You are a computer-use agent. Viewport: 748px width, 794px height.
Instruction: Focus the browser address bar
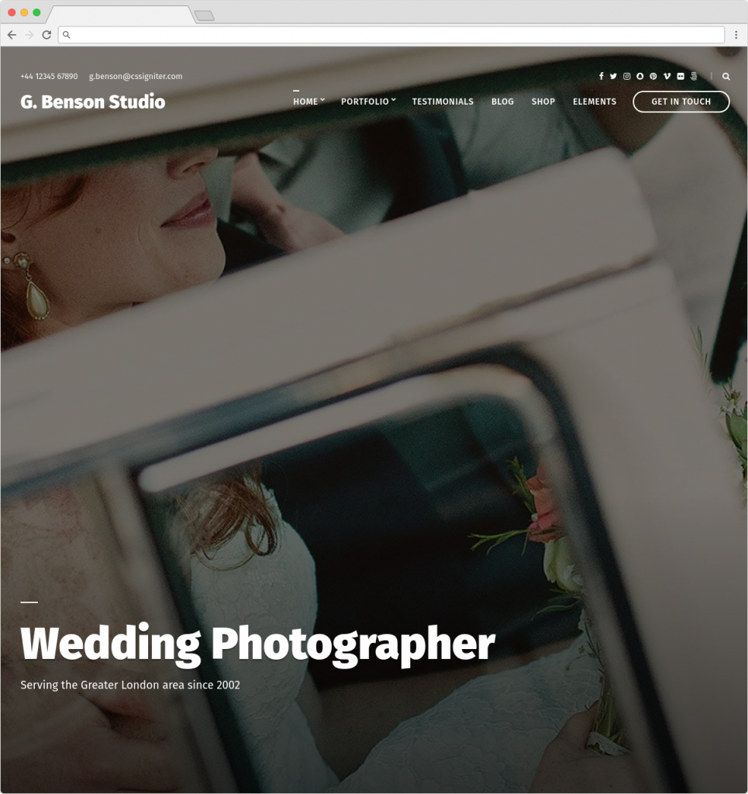[x=391, y=34]
